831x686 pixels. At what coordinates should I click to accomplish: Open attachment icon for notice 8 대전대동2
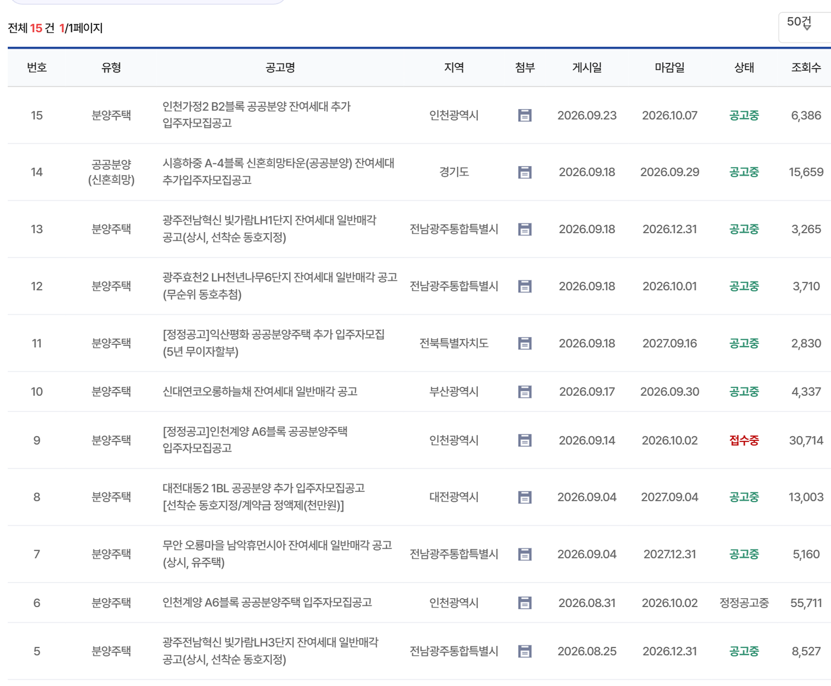525,497
